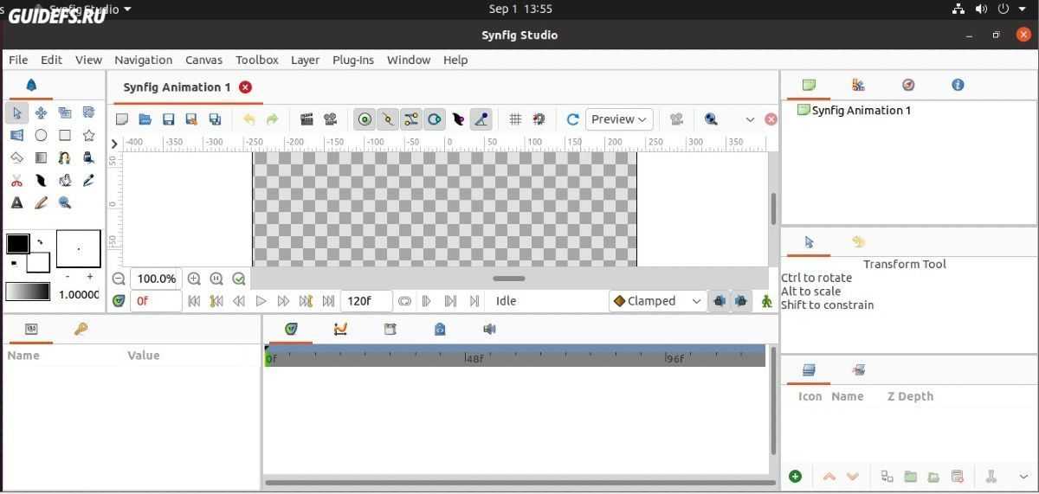Click the Render camera icon

(307, 119)
